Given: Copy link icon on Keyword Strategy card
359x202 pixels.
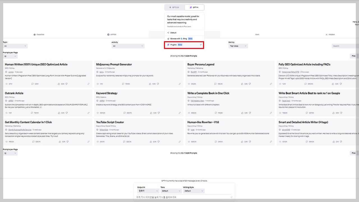Looking at the screenshot, I should coord(180,113).
